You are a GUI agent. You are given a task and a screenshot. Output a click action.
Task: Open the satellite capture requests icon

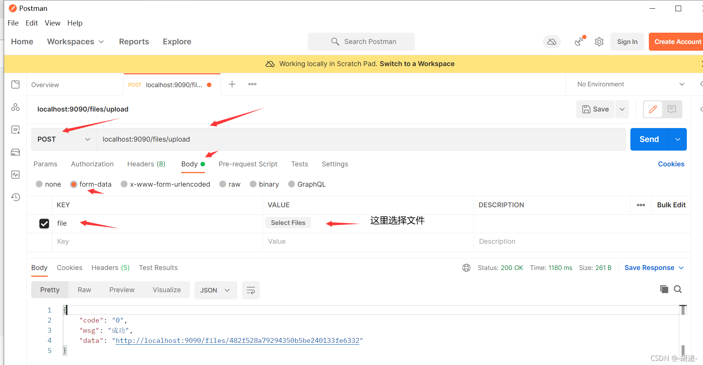[580, 41]
